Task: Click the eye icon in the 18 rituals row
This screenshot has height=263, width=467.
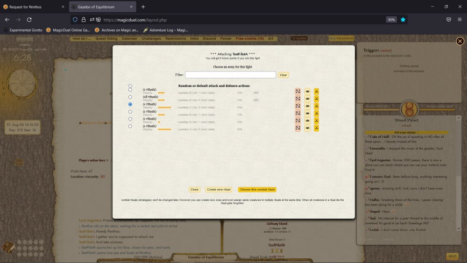Action: click(307, 99)
